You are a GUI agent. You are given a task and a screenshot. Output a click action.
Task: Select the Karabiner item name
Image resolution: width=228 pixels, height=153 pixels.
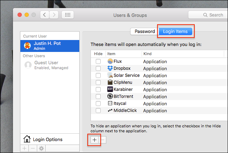123,89
